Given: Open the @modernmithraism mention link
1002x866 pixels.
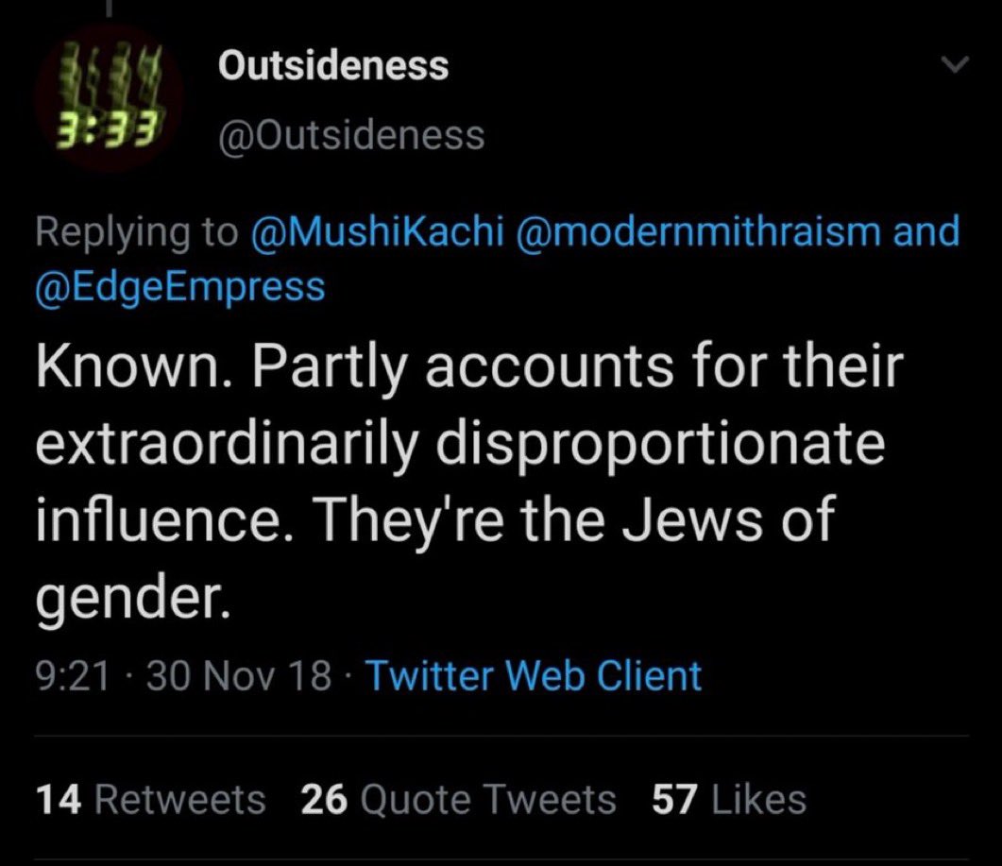Looking at the screenshot, I should coord(703,231).
